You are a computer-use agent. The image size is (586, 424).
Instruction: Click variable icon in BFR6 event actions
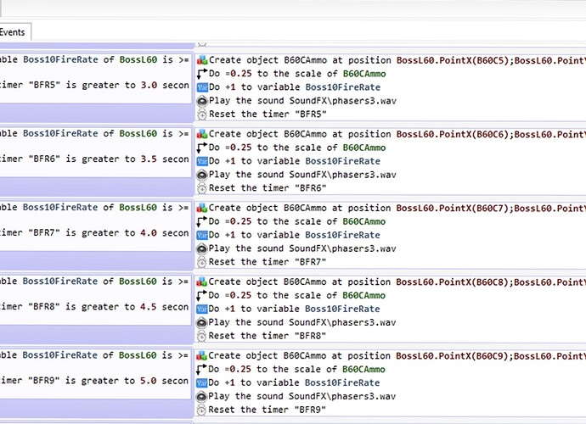click(x=202, y=161)
